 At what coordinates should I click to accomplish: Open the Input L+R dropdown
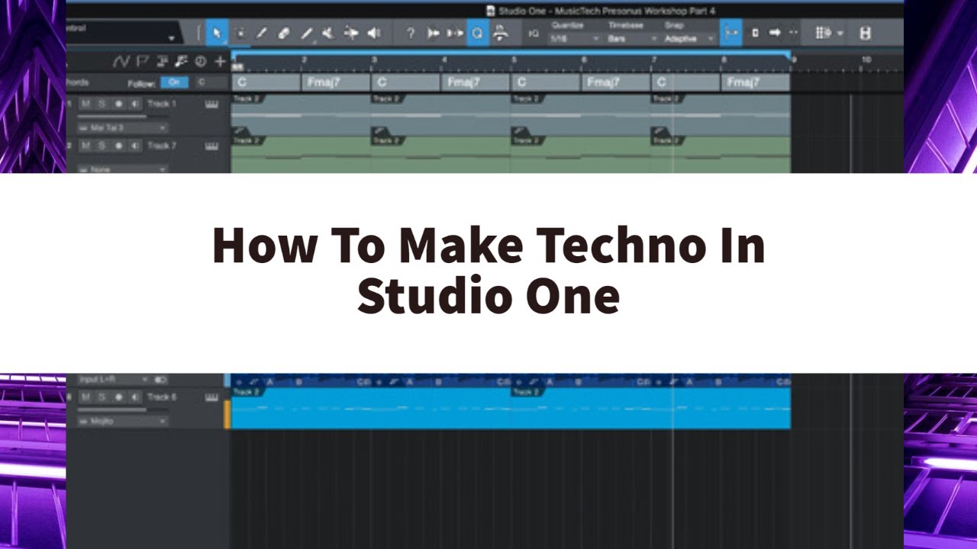(113, 379)
